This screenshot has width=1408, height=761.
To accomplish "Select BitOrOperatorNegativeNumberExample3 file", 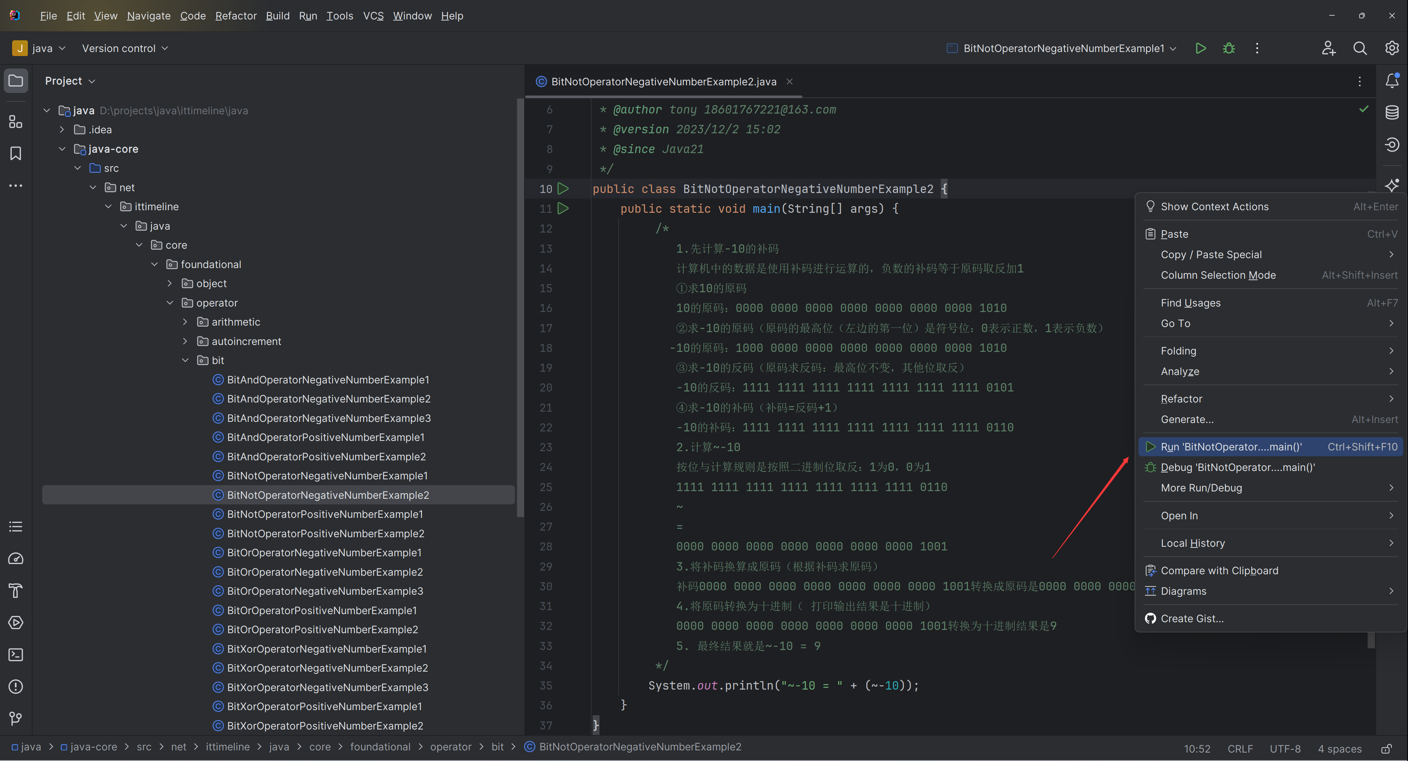I will (x=325, y=591).
